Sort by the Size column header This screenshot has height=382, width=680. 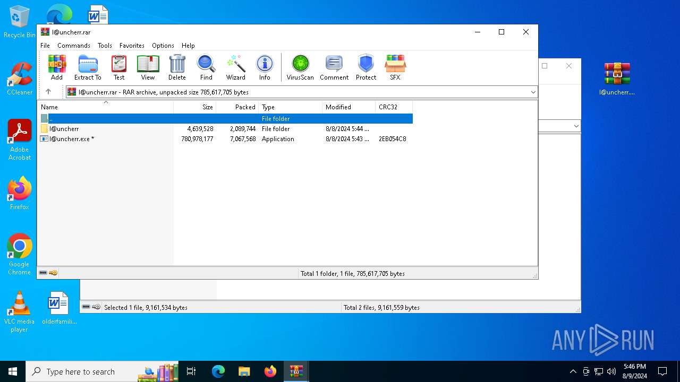[195, 107]
